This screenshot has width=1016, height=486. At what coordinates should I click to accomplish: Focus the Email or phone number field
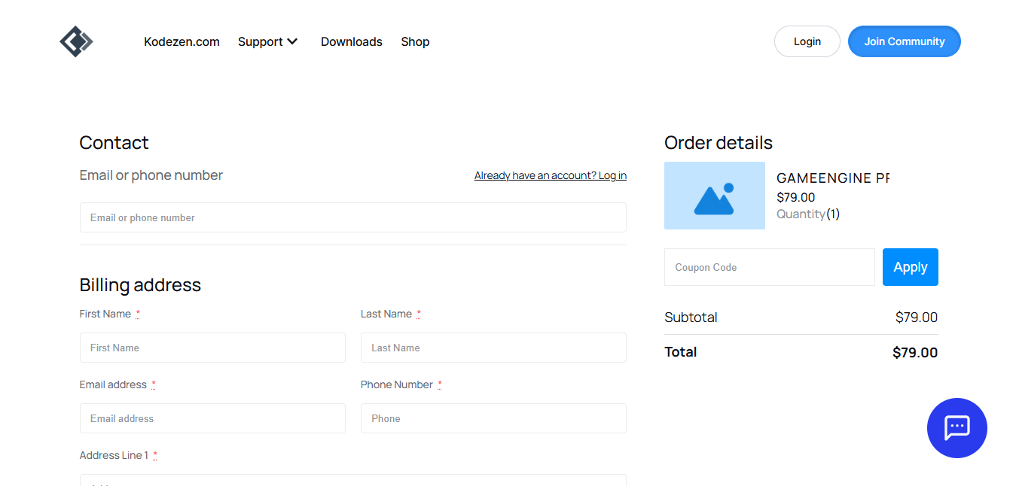click(x=352, y=217)
